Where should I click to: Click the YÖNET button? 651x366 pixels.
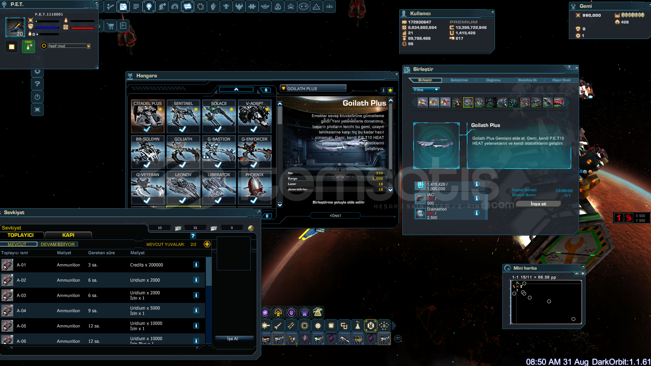click(x=336, y=216)
